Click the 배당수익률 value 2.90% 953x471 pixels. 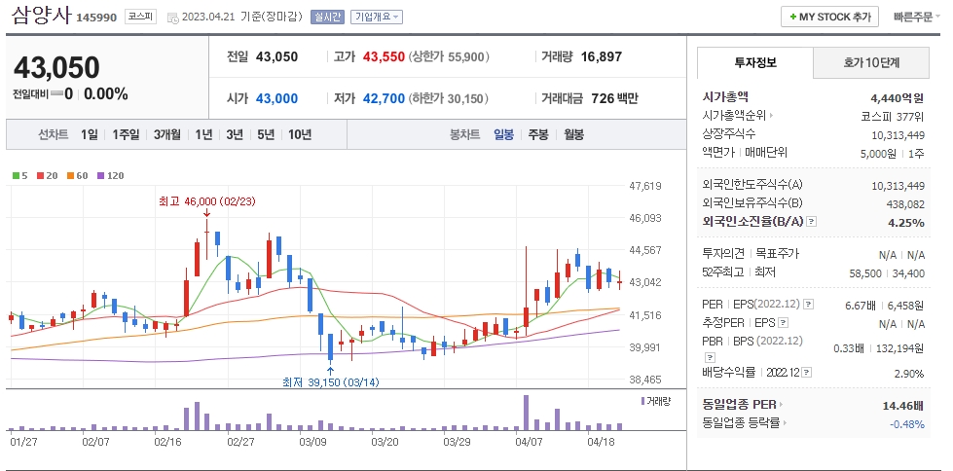point(909,373)
